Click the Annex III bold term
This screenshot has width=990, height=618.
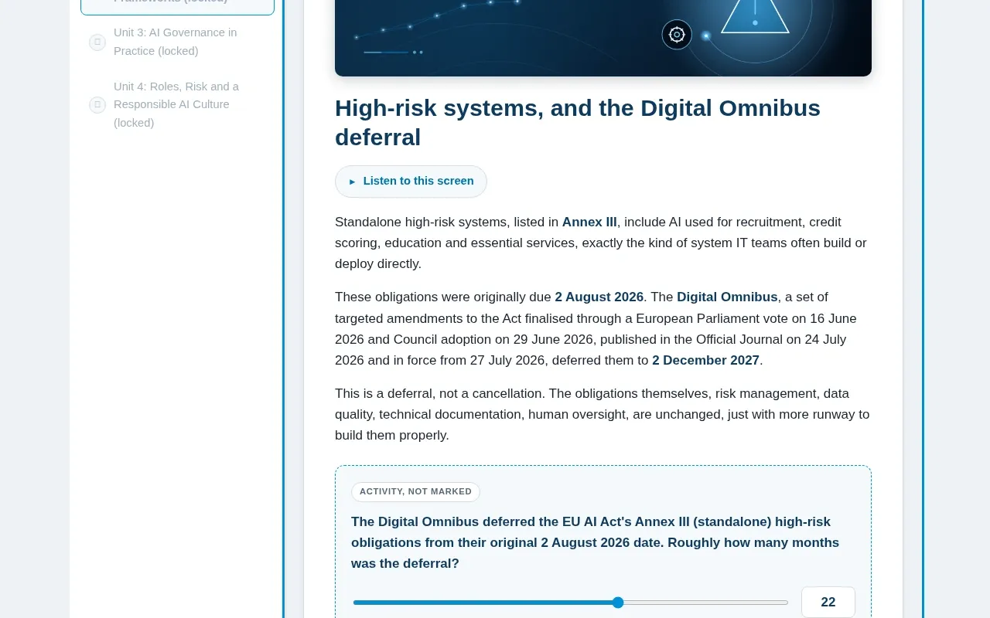589,222
